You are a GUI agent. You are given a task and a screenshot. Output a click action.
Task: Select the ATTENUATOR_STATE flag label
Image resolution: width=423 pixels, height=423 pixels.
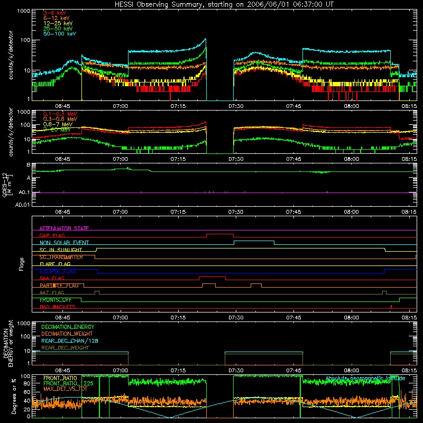pos(64,228)
